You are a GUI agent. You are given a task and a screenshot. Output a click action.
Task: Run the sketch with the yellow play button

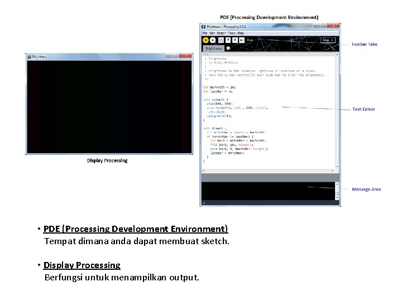pyautogui.click(x=205, y=40)
